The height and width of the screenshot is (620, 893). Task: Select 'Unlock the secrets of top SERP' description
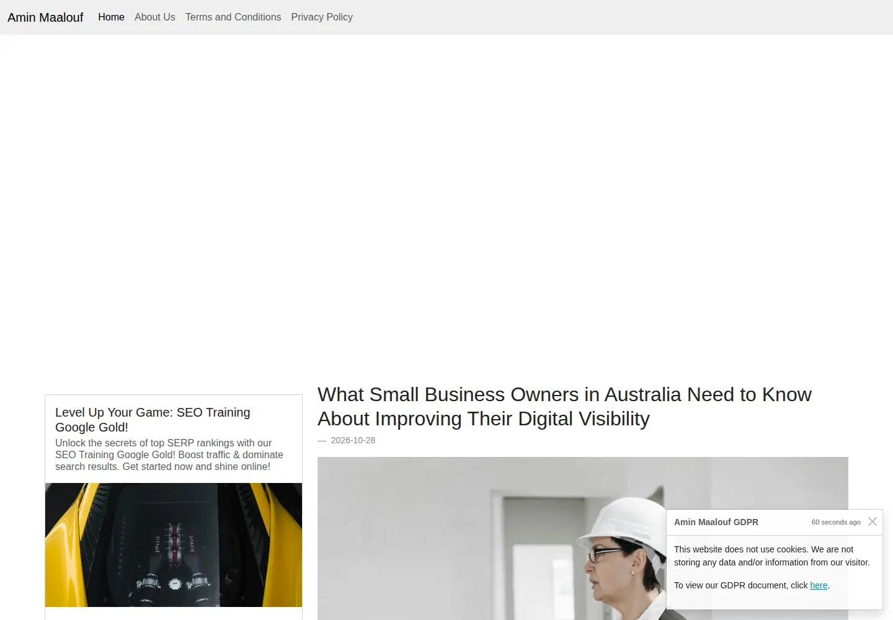169,454
